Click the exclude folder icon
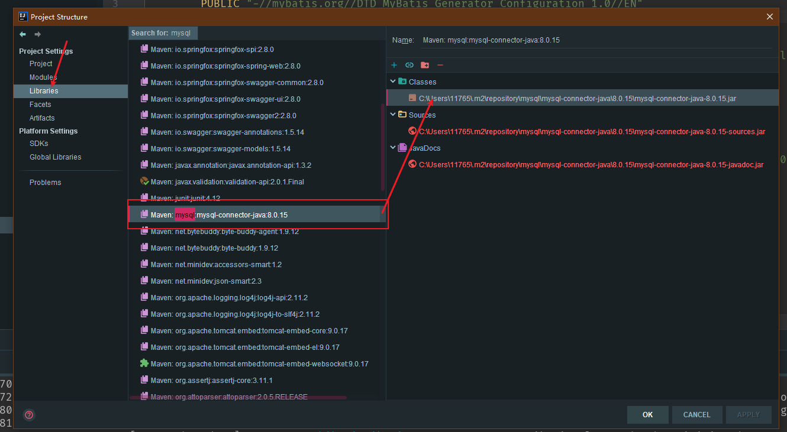The height and width of the screenshot is (432, 787). [425, 65]
